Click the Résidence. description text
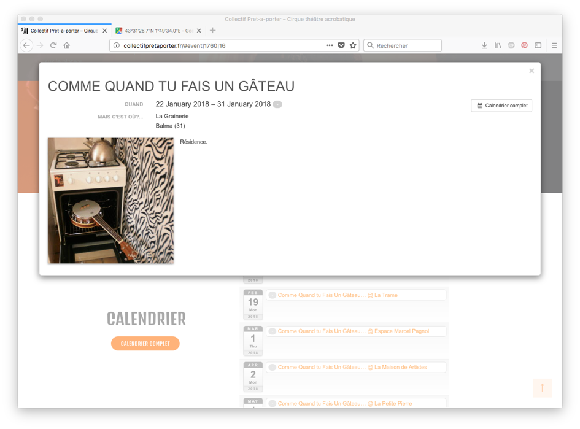 coord(193,142)
